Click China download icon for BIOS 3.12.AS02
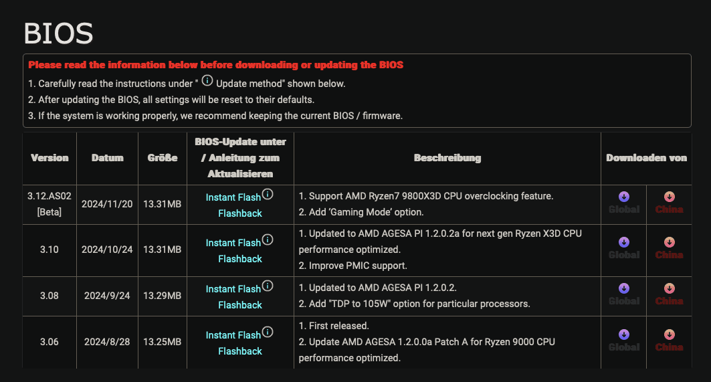711x382 pixels. (669, 197)
